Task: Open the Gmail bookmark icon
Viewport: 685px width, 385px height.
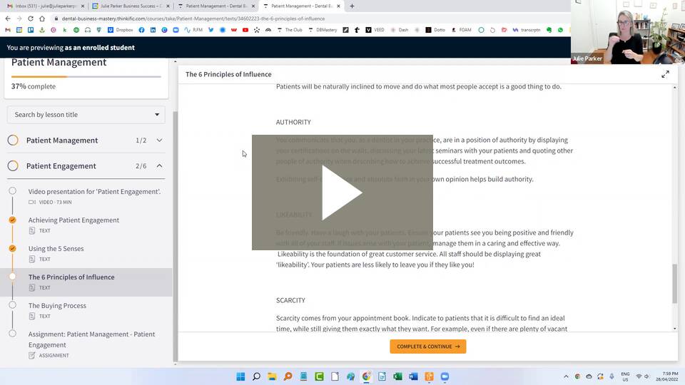Action: click(7, 30)
